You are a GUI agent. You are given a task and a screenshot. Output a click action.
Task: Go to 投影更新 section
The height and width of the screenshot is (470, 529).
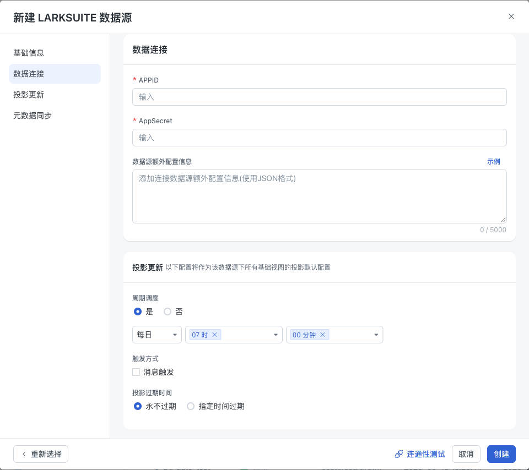pyautogui.click(x=55, y=95)
